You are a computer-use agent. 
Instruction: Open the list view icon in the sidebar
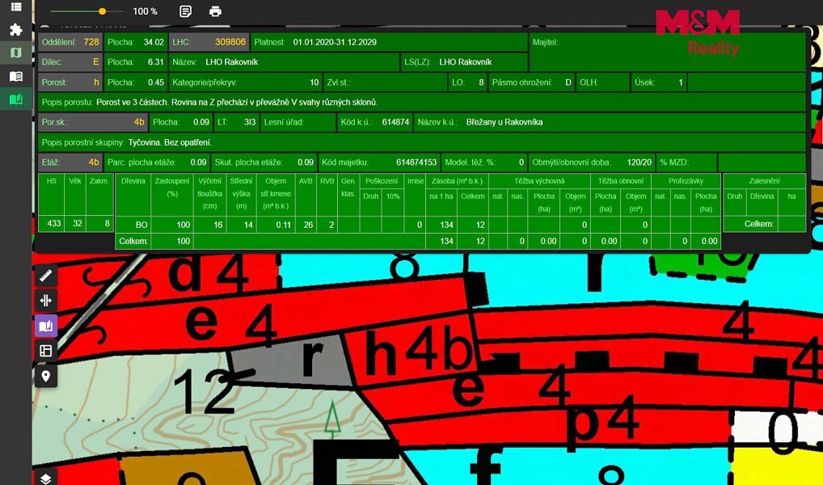15,6
